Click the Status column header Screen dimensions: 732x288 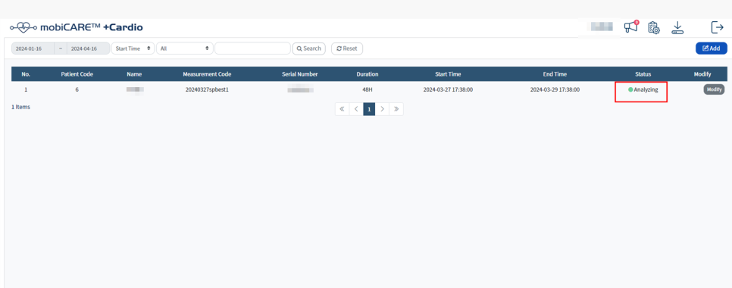click(x=643, y=74)
